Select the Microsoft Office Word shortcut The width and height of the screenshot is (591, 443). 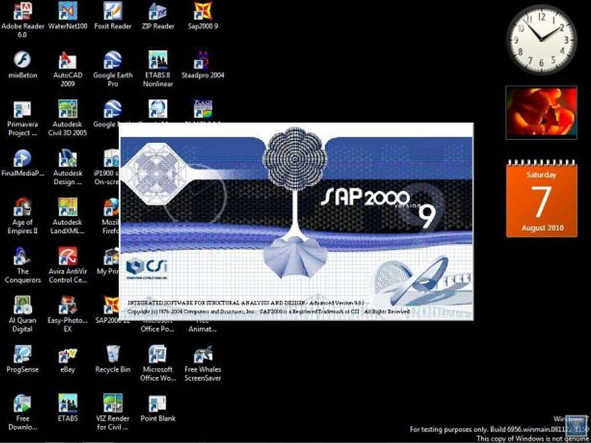(158, 363)
